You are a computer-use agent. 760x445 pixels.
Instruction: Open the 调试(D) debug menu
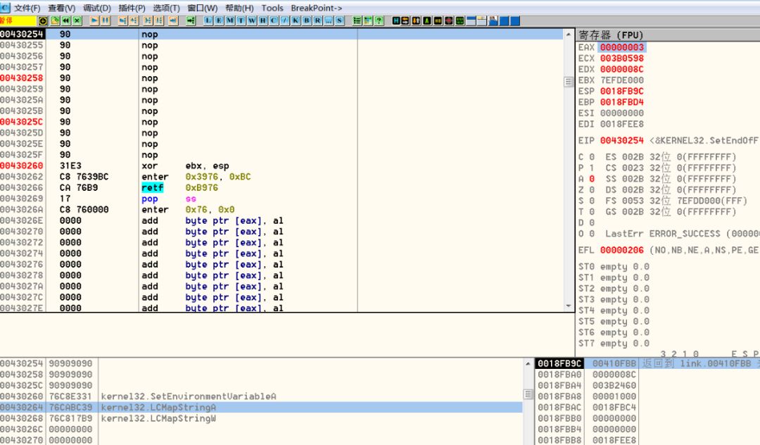97,8
